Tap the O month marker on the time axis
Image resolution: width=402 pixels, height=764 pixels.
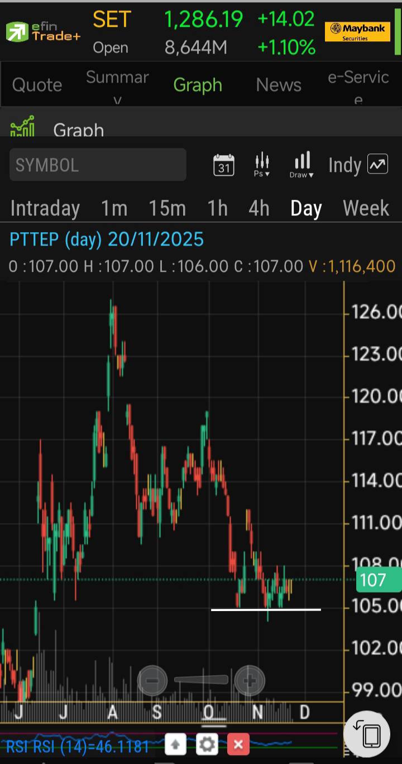click(x=209, y=712)
